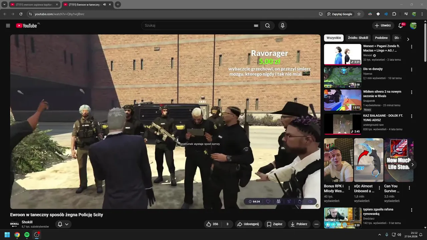
Task: Click the page vertical scrollbar
Action: point(425,42)
